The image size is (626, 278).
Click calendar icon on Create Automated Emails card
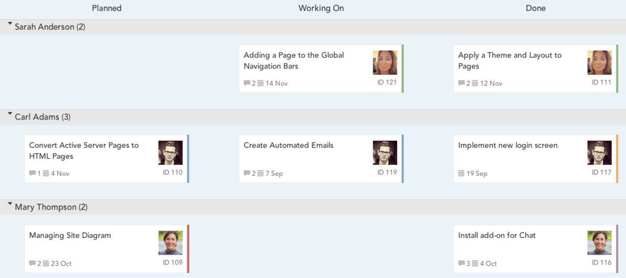coord(261,173)
